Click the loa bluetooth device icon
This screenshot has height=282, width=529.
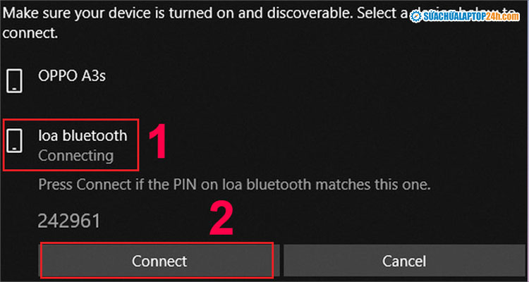(x=14, y=142)
